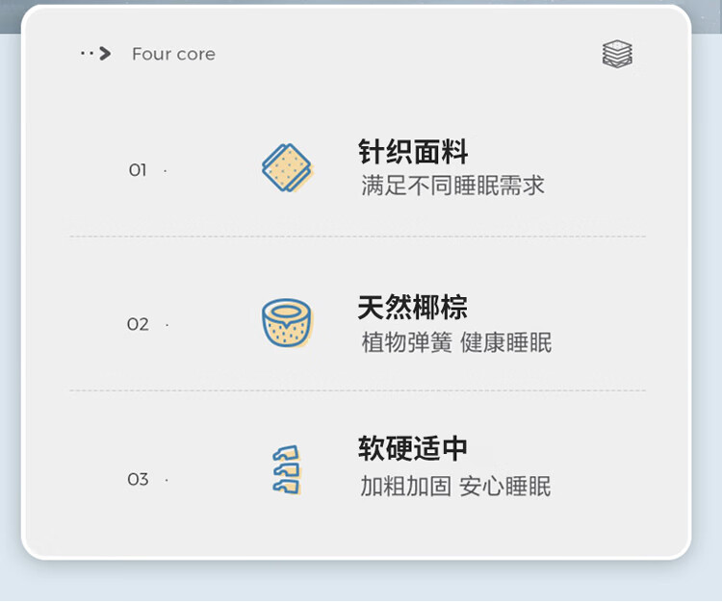The height and width of the screenshot is (602, 722).
Task: Click the arrow chevron beside Four core
Action: pyautogui.click(x=106, y=54)
